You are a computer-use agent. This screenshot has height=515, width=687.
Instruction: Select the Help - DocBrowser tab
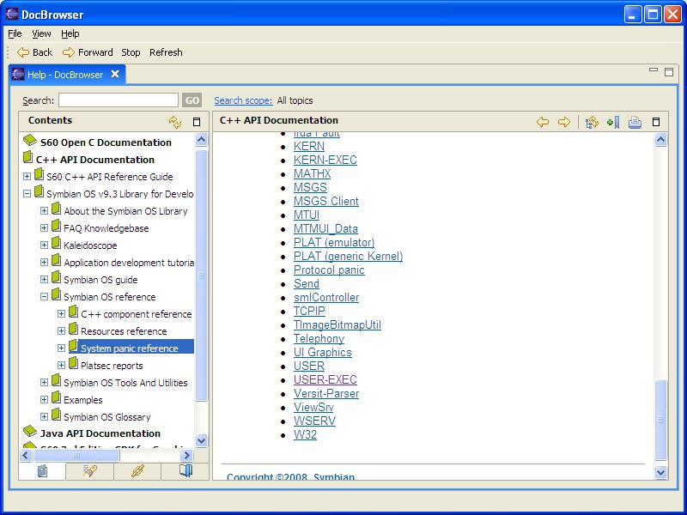[x=65, y=75]
